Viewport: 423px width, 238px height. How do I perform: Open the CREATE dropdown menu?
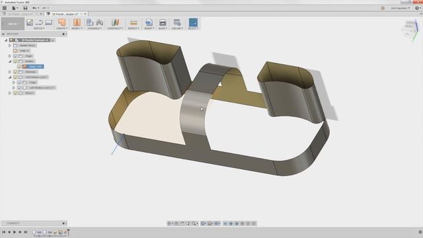pyautogui.click(x=61, y=28)
